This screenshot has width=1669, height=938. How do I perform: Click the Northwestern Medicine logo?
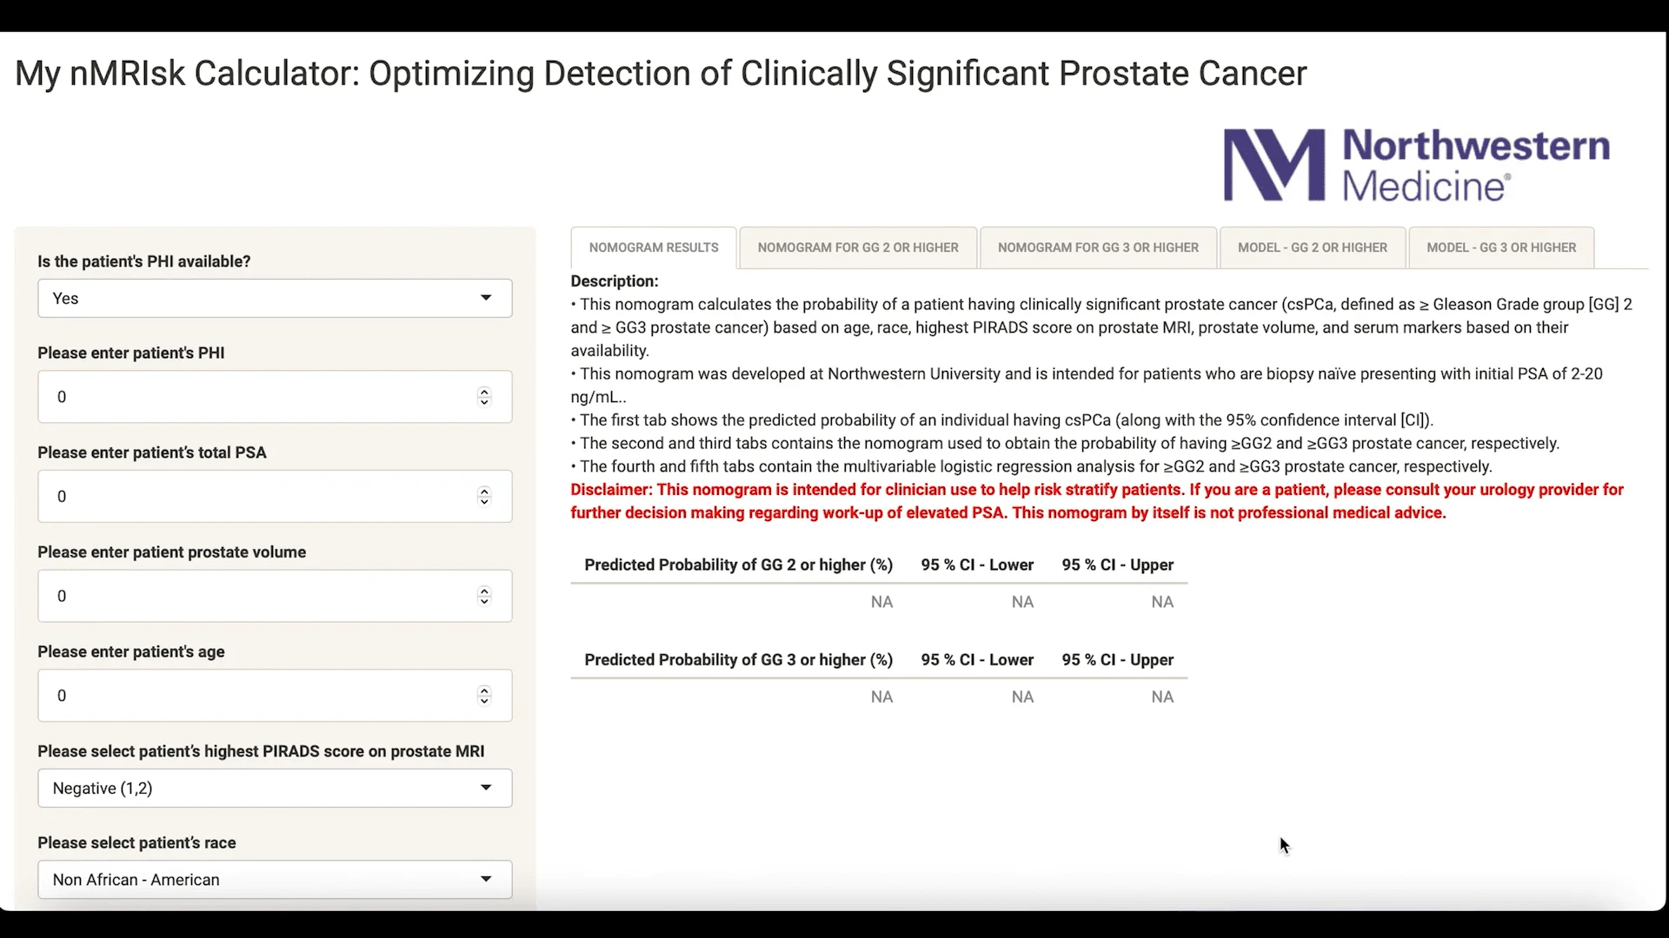(1415, 165)
